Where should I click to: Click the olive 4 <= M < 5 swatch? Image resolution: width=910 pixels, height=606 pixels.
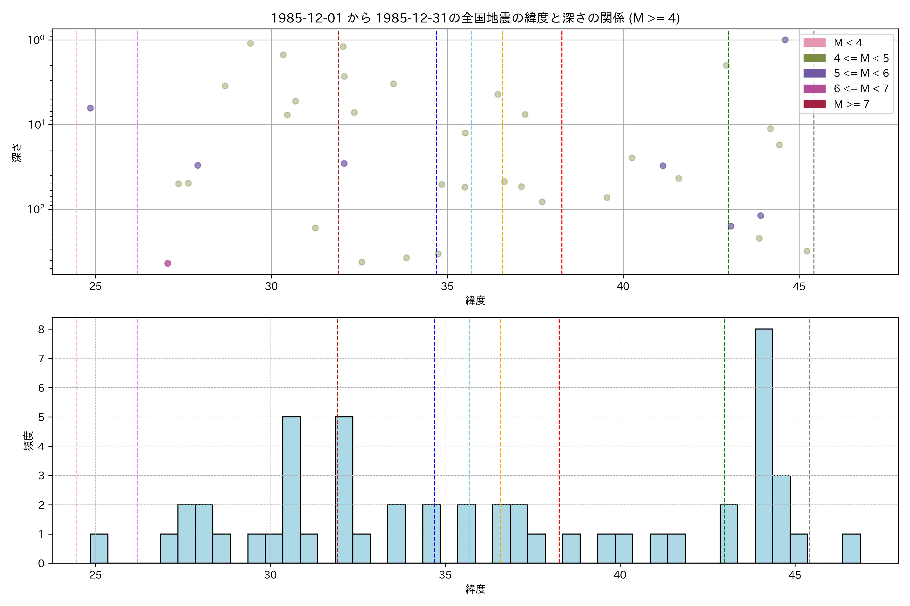[814, 58]
